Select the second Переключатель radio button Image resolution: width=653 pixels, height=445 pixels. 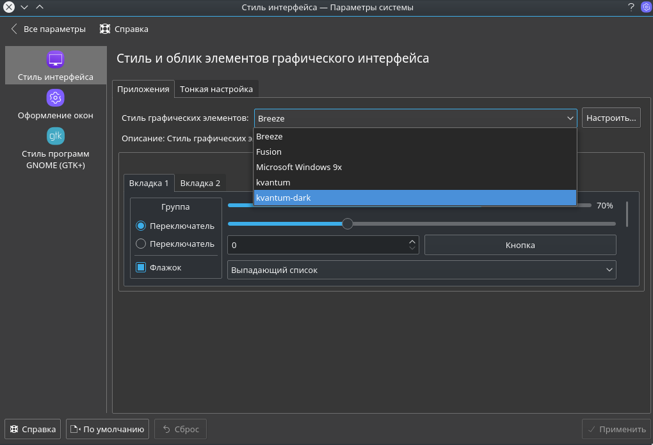click(141, 244)
